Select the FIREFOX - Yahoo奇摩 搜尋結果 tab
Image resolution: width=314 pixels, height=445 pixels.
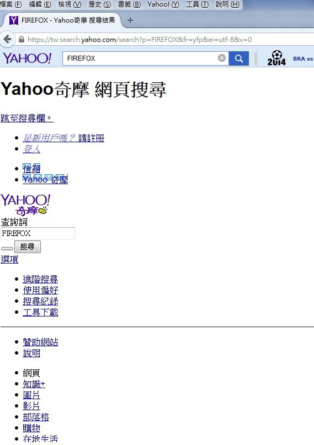tap(63, 20)
